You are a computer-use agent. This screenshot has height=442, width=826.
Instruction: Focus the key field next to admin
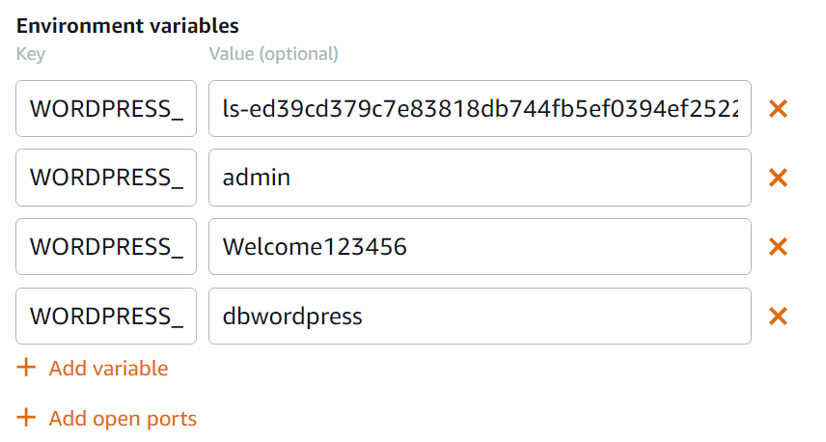(x=106, y=178)
